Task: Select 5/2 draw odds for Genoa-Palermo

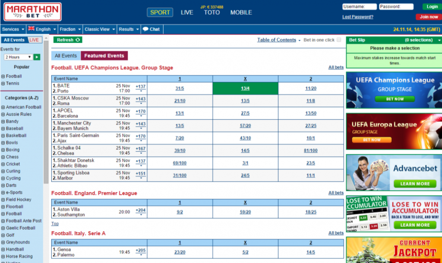Action: coord(245,252)
